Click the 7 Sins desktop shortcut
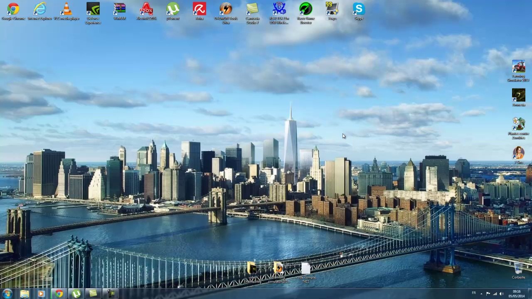 point(518,155)
